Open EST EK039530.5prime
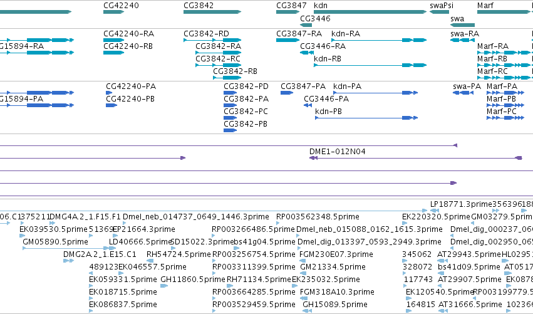 (53, 229)
